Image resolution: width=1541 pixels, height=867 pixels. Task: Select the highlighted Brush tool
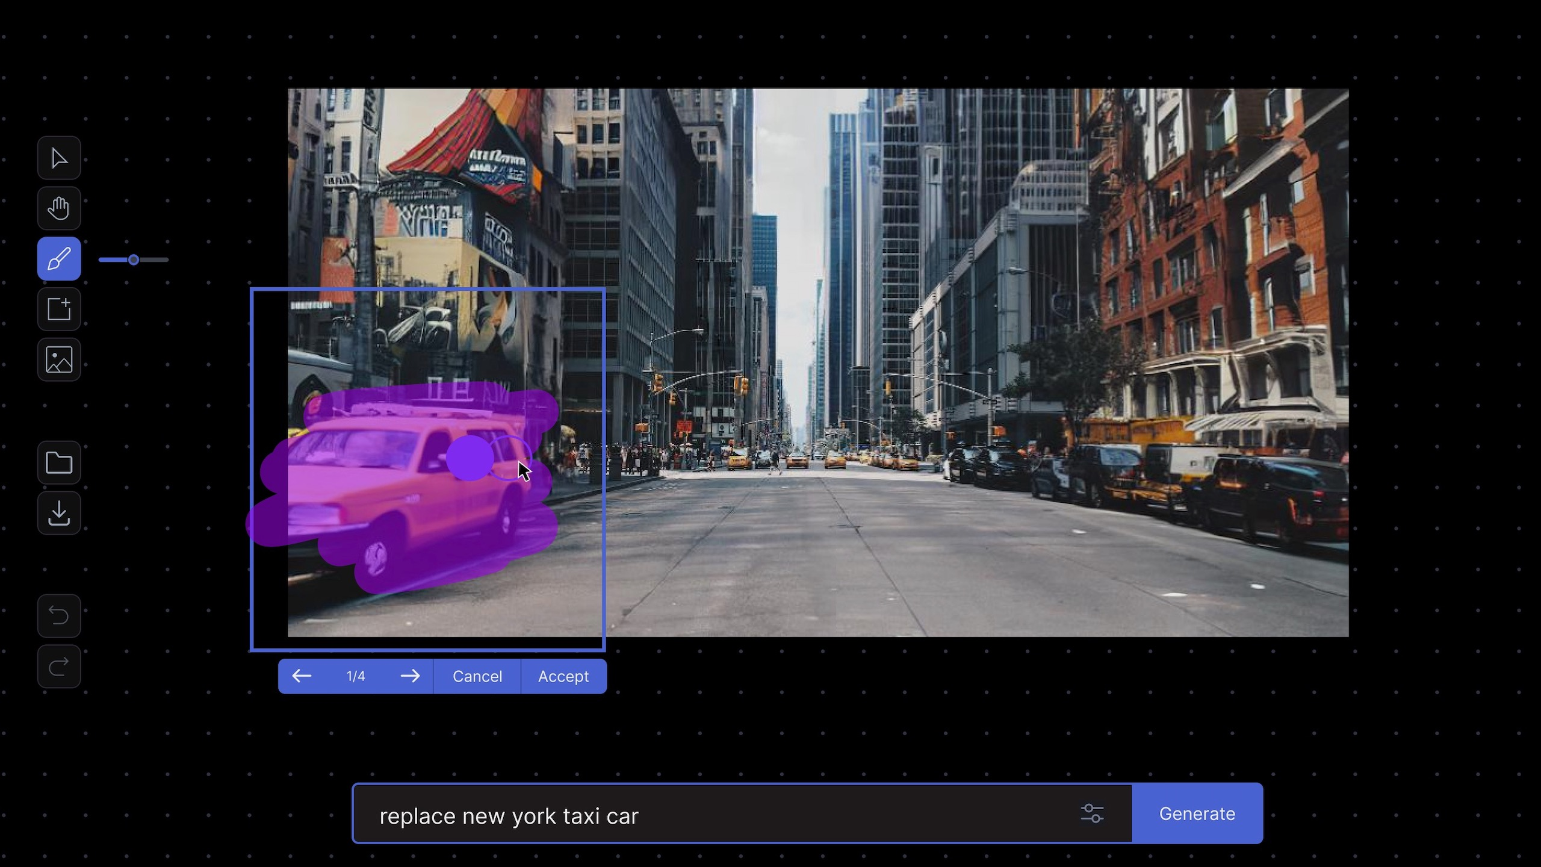pyautogui.click(x=58, y=259)
